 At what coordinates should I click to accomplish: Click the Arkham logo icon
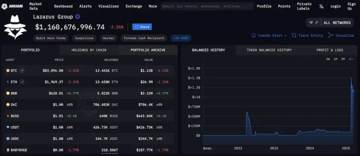[6, 6]
